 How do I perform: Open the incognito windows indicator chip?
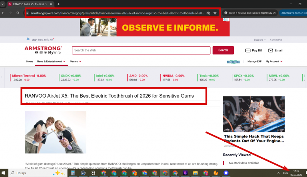250,13
